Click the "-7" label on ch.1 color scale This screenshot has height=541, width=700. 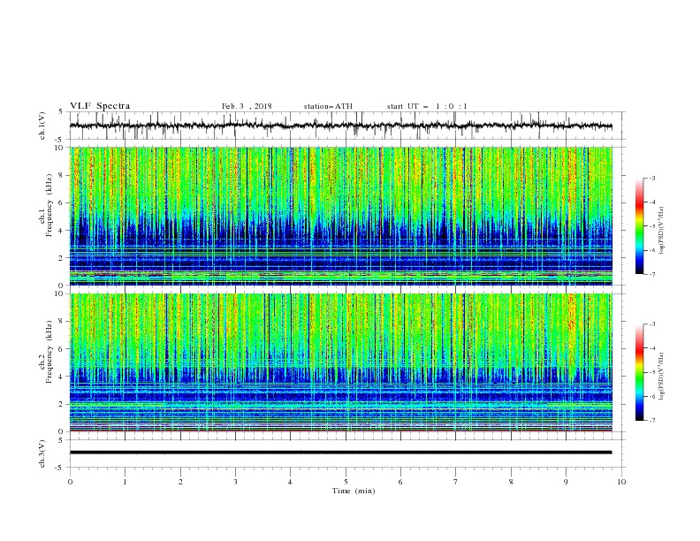[651, 274]
